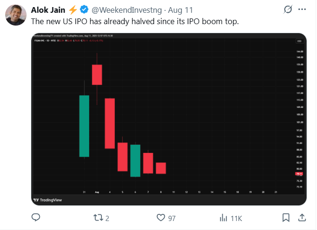
Task: Bookmark this post
Action: pos(286,218)
